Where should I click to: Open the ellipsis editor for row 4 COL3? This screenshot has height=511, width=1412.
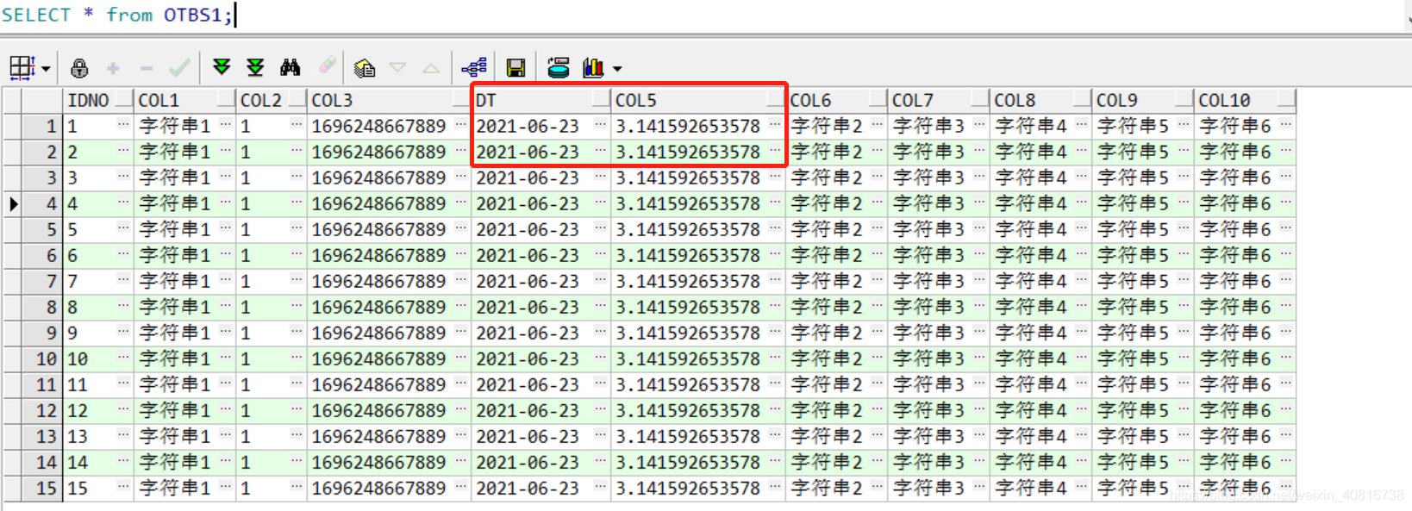[461, 203]
